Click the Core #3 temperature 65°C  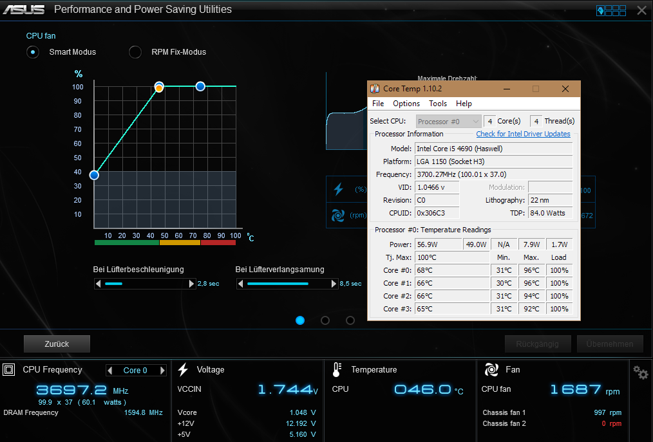[452, 309]
